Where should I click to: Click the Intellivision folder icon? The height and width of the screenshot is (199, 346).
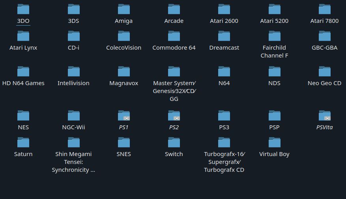click(73, 72)
